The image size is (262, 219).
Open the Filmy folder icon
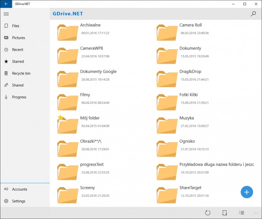pyautogui.click(x=67, y=102)
